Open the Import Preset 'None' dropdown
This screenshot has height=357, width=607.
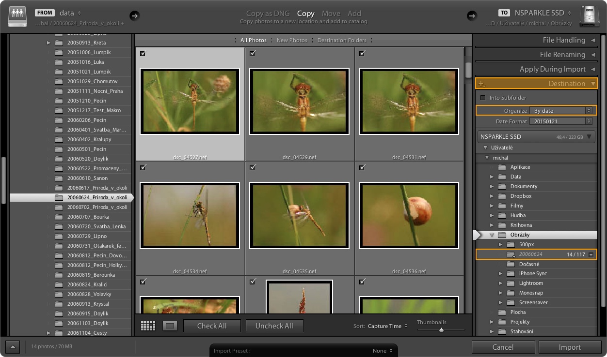point(383,351)
